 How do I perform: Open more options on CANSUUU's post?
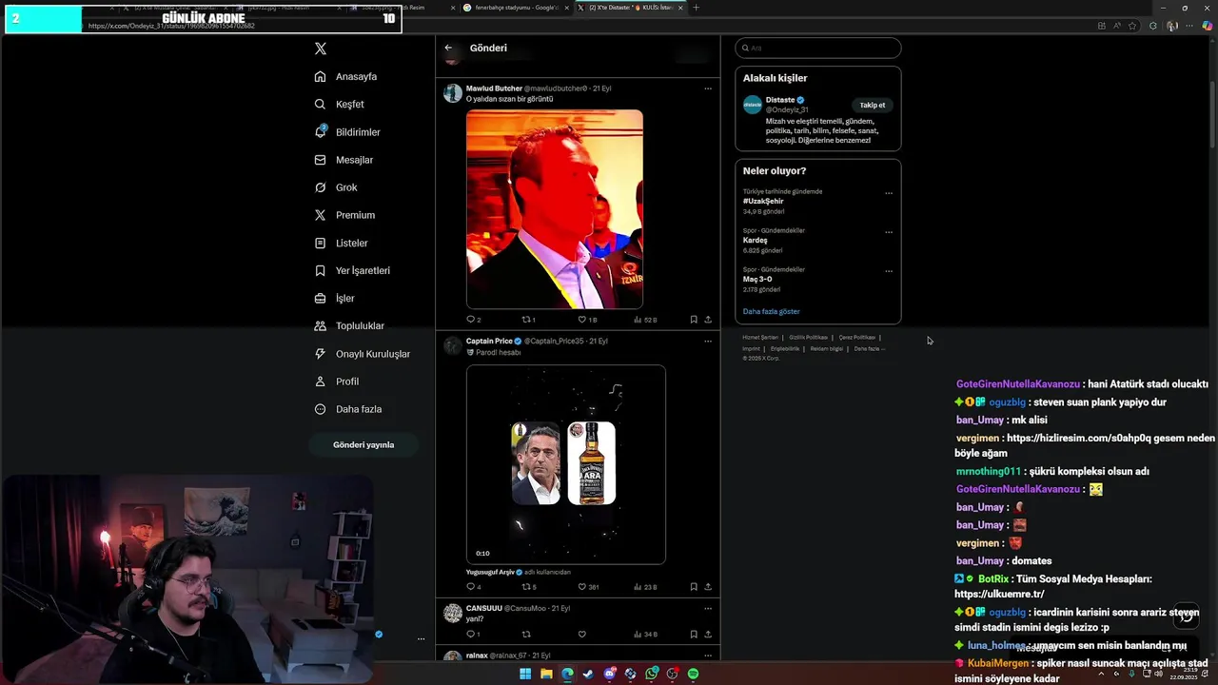click(x=708, y=608)
